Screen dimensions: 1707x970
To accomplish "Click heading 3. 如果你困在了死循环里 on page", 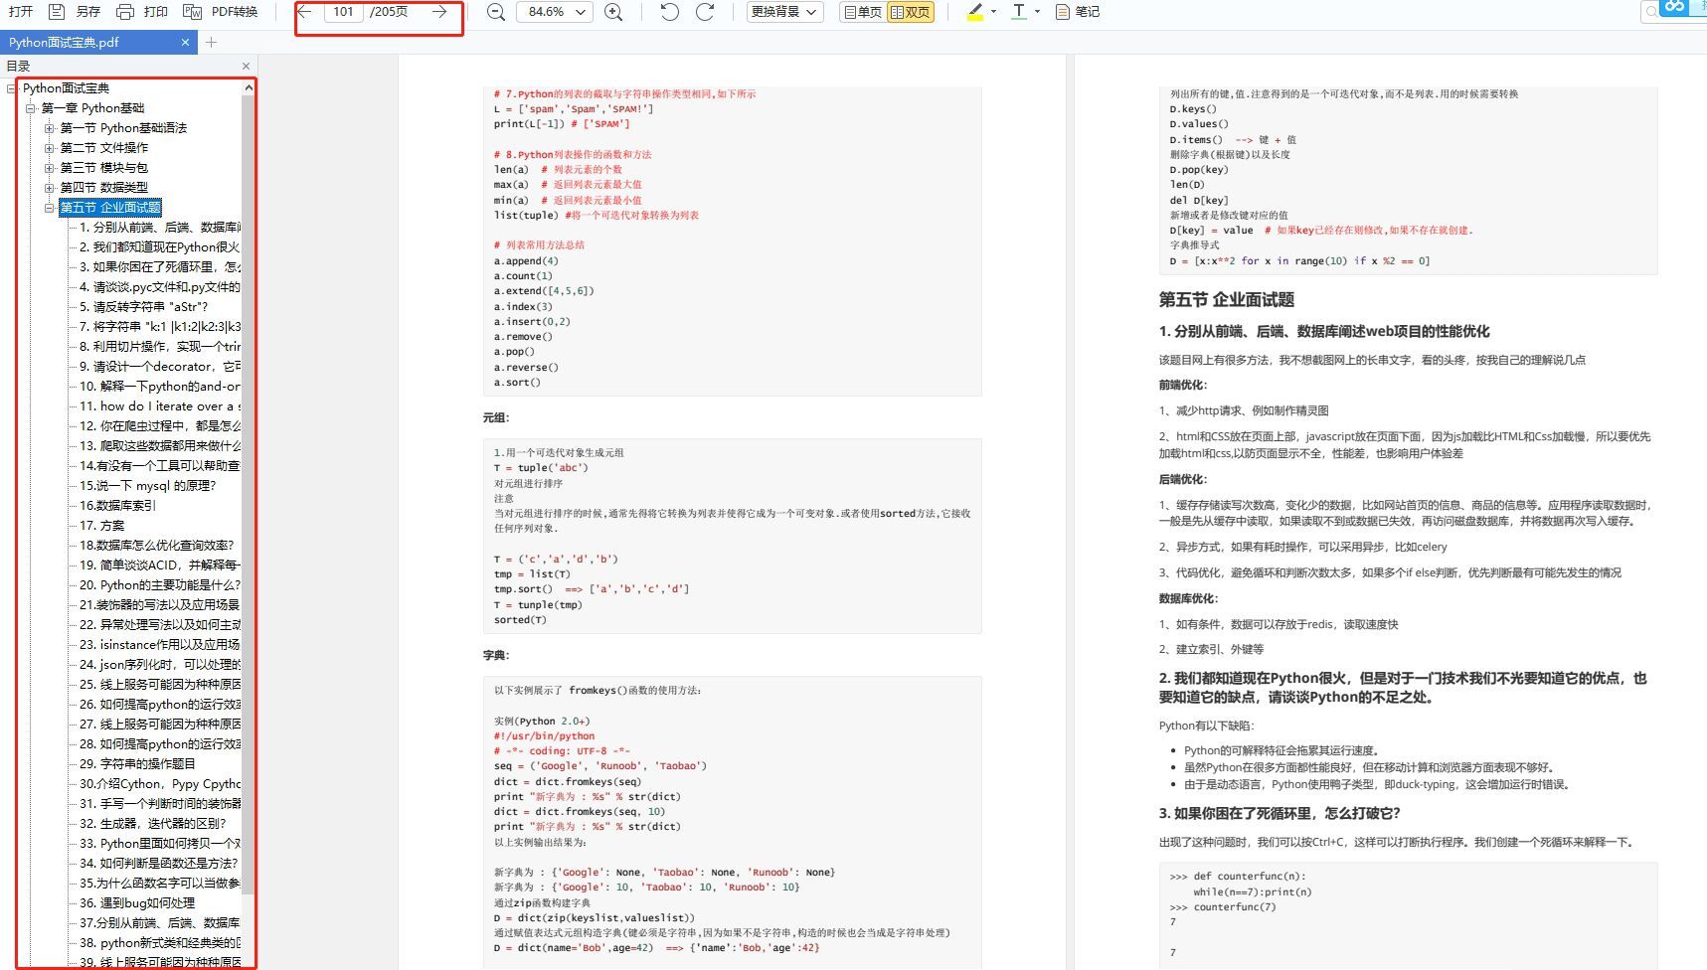I will [x=1279, y=813].
